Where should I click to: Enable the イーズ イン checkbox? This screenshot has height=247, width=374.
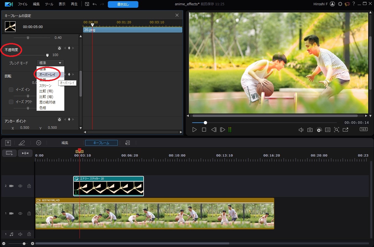11,90
